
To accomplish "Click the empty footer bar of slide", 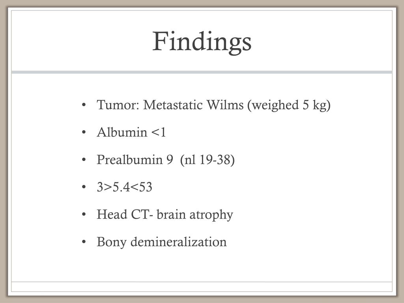I will point(202,286).
